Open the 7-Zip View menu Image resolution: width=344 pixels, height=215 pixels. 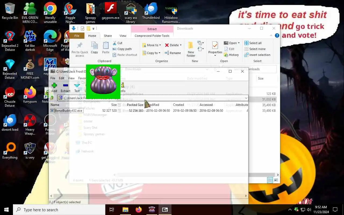[x=71, y=78]
